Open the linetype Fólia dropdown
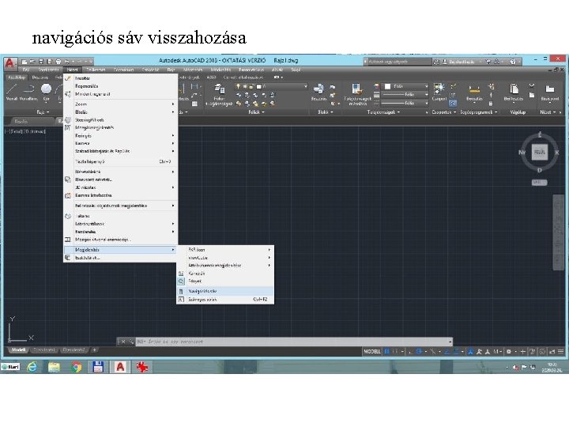This screenshot has height=427, width=569. pos(406,103)
